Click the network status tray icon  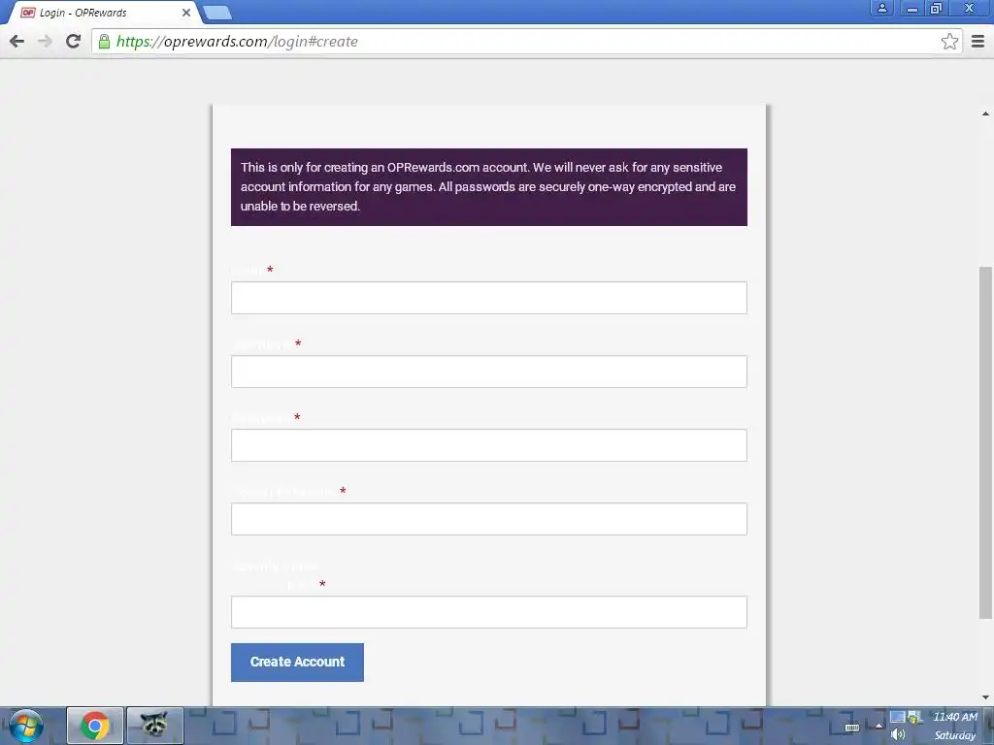coord(914,717)
